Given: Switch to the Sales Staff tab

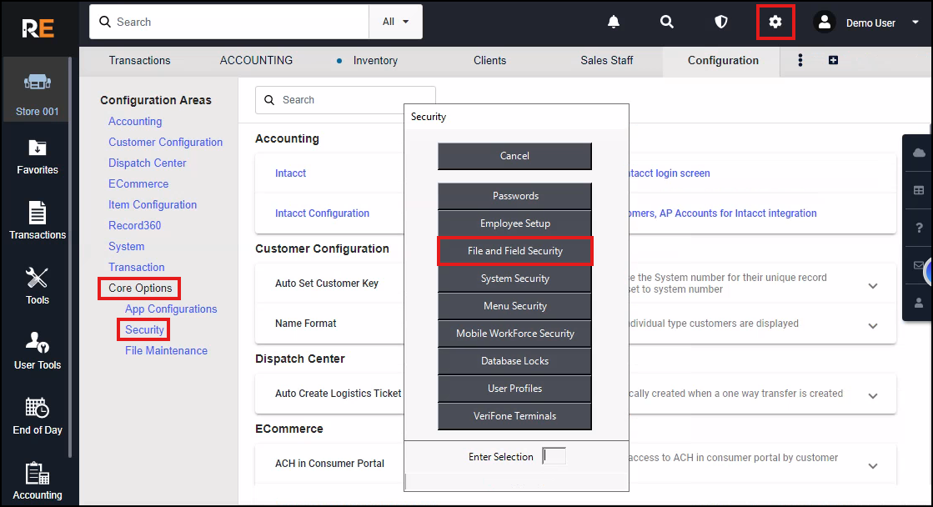Looking at the screenshot, I should point(606,60).
